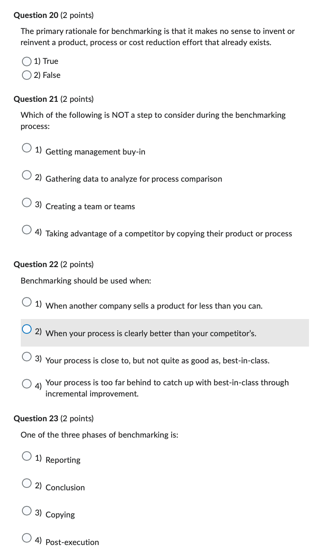Choose "Getting management buy-in" in Question 21
Image resolution: width=317 pixels, height=559 pixels.
point(27,148)
